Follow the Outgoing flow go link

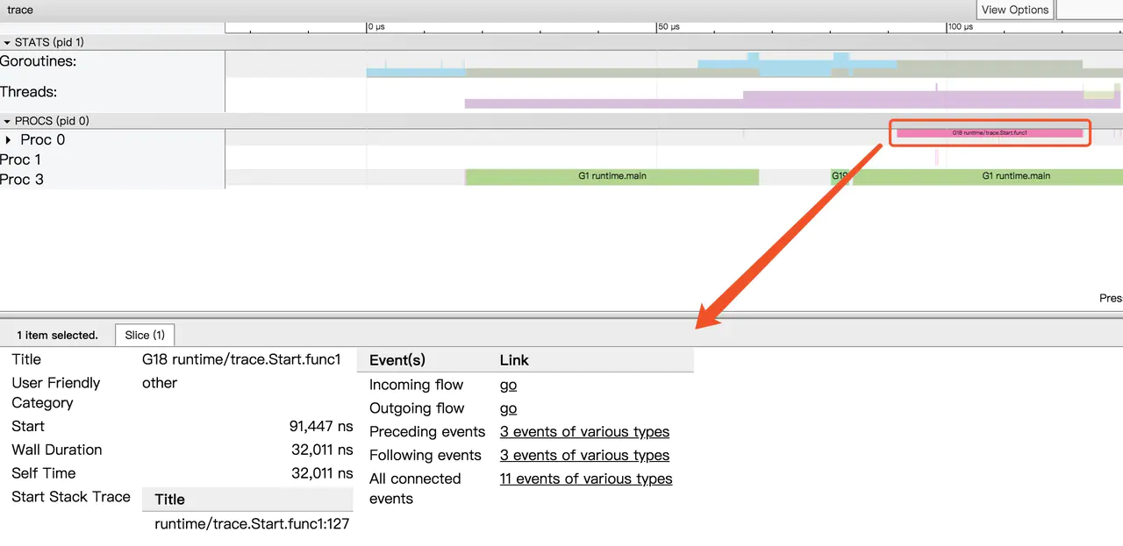(508, 408)
